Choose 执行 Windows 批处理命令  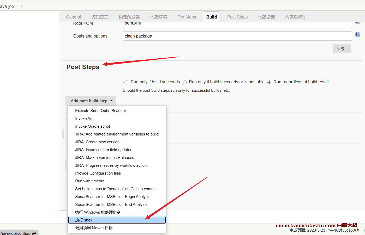click(x=117, y=212)
